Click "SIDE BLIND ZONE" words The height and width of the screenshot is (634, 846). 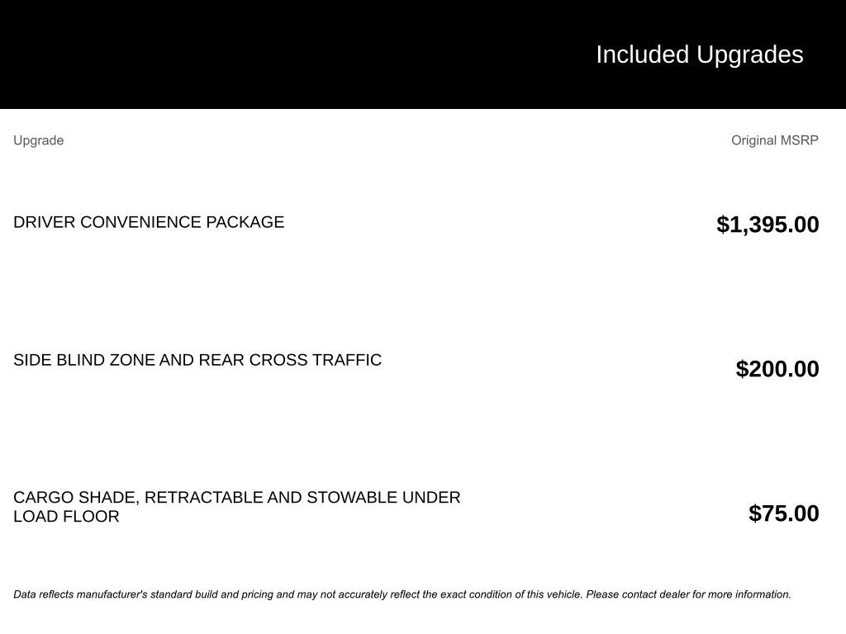coord(83,360)
